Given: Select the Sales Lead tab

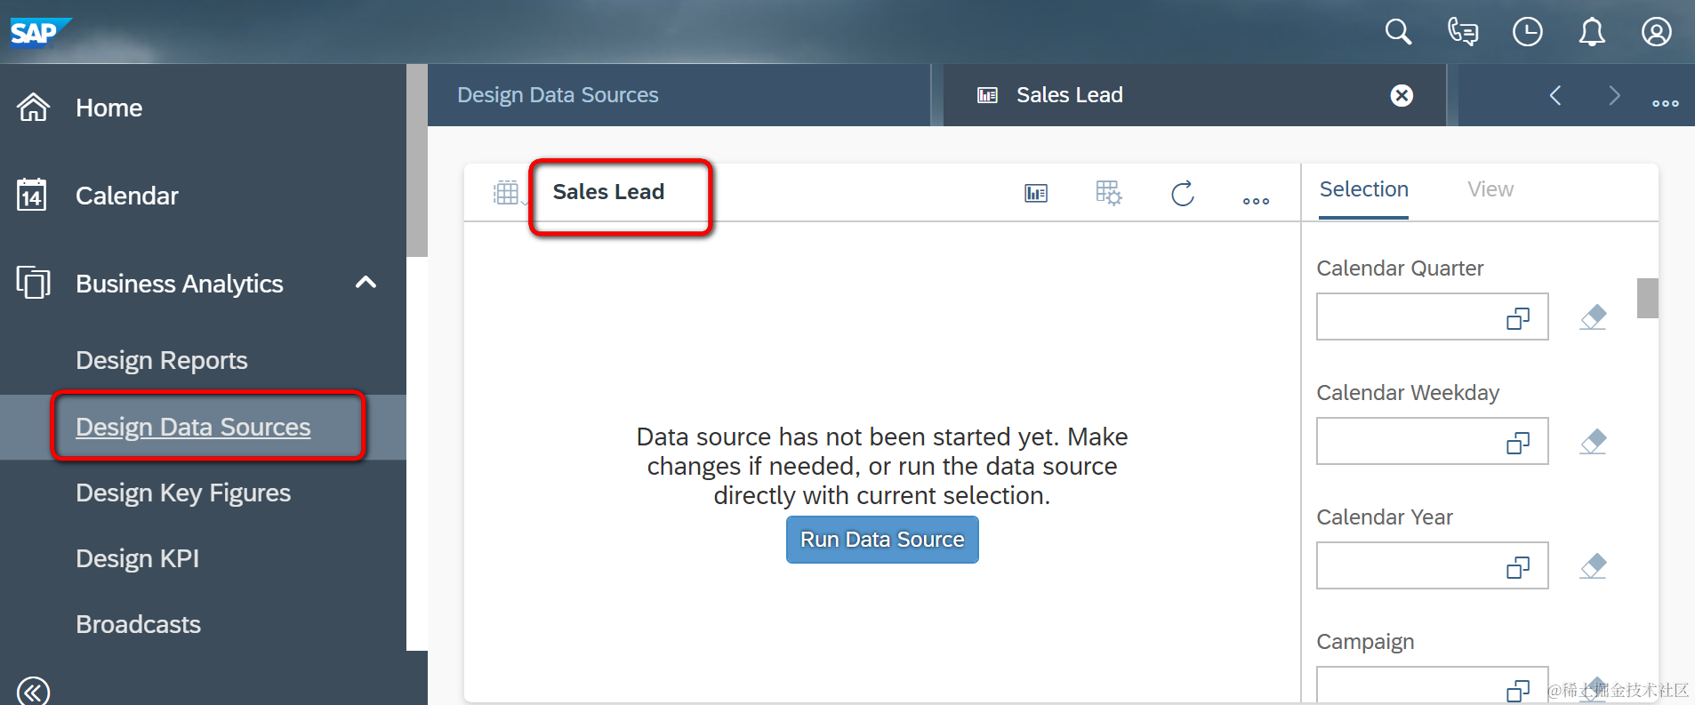Looking at the screenshot, I should [1194, 95].
